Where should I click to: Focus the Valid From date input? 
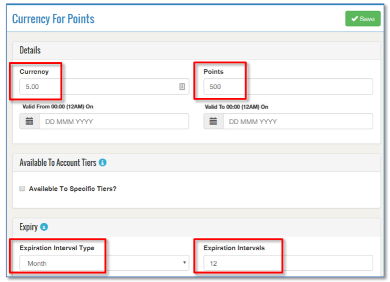point(113,121)
